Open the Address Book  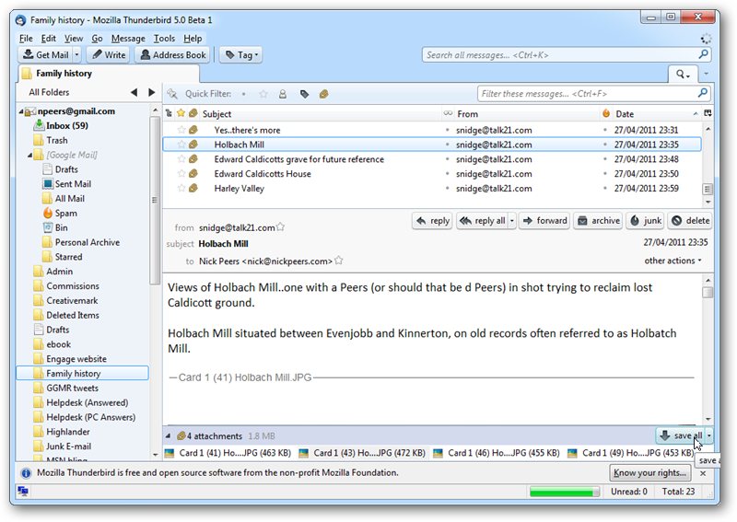click(172, 55)
